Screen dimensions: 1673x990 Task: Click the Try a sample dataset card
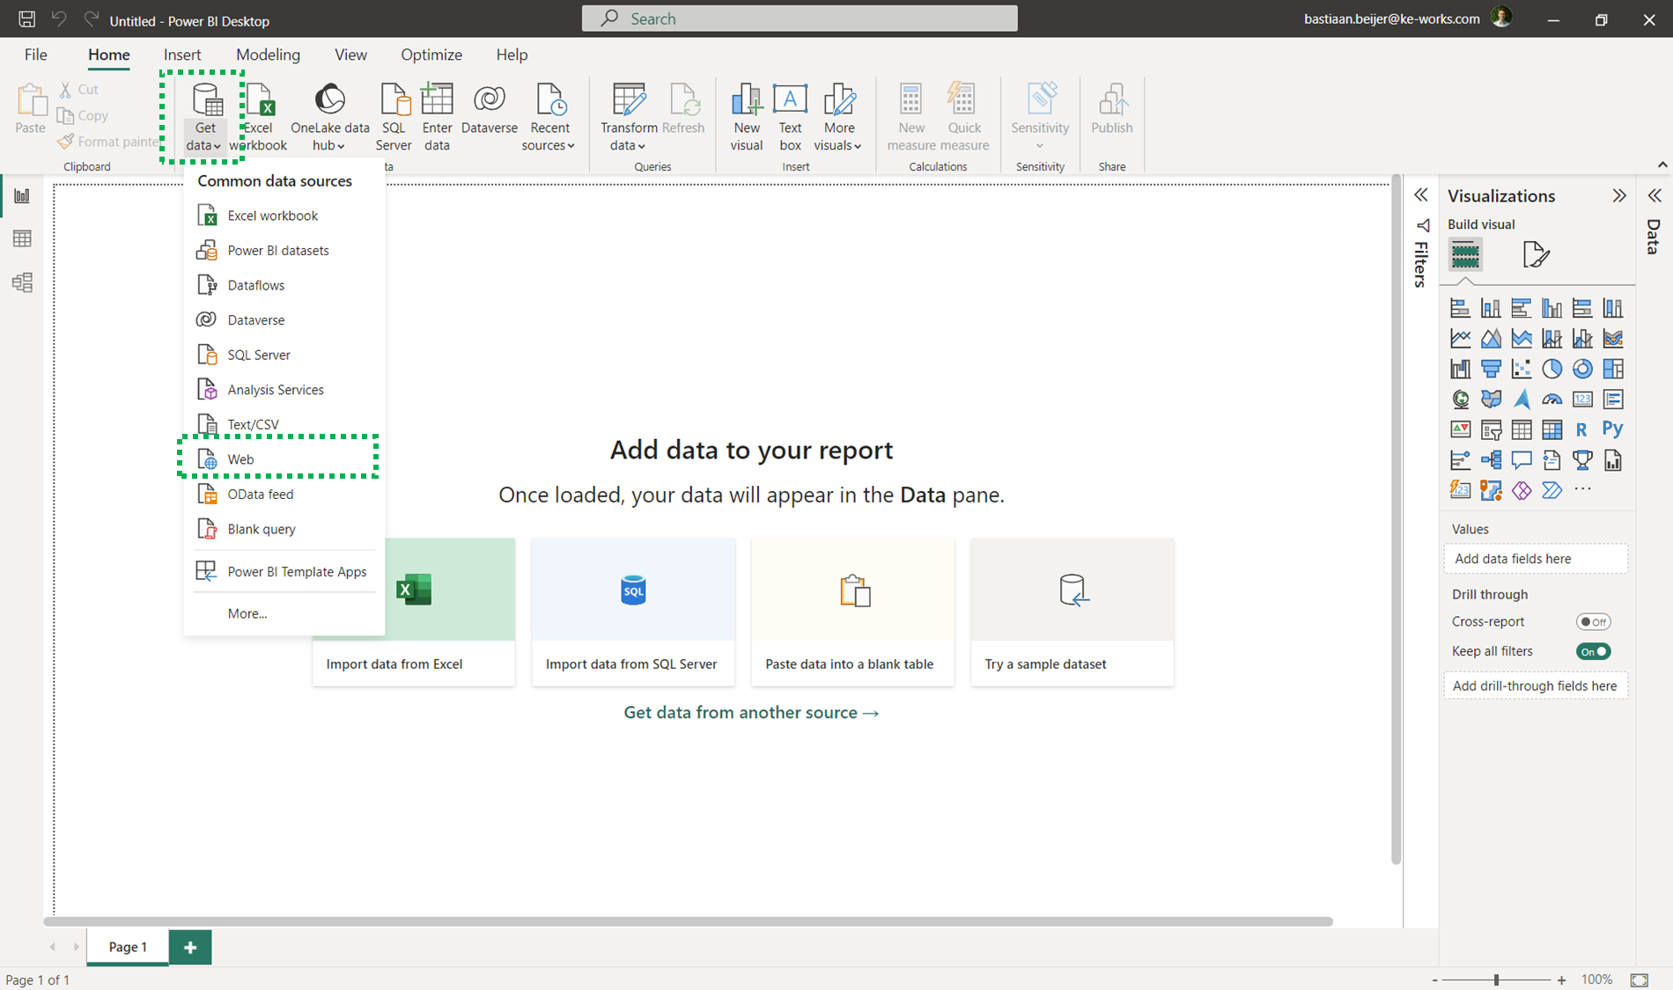(x=1072, y=612)
